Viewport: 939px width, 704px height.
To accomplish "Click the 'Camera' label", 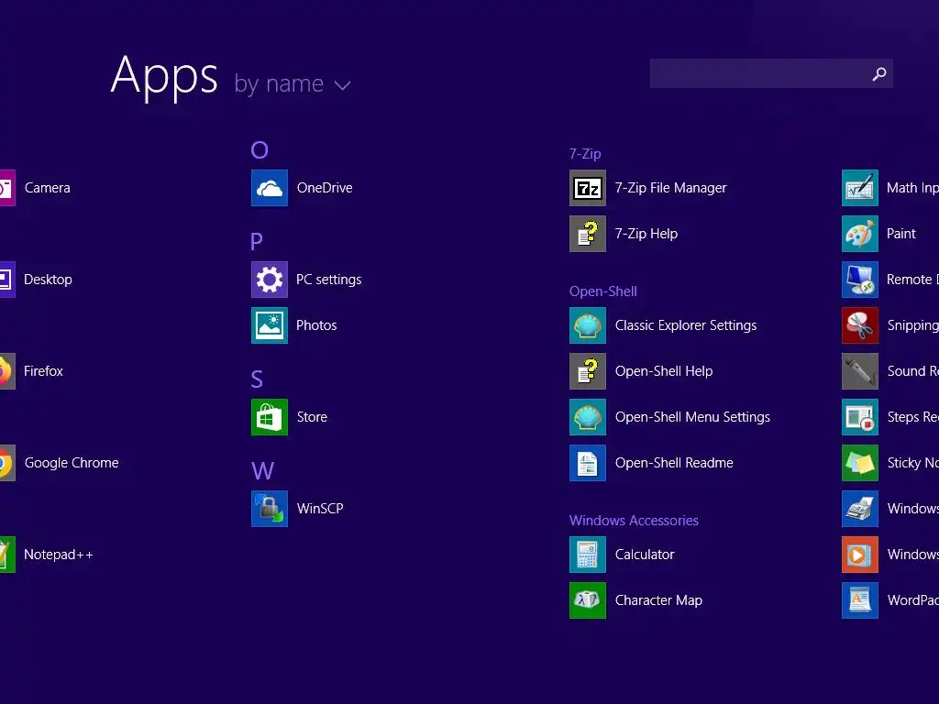I will pos(48,188).
